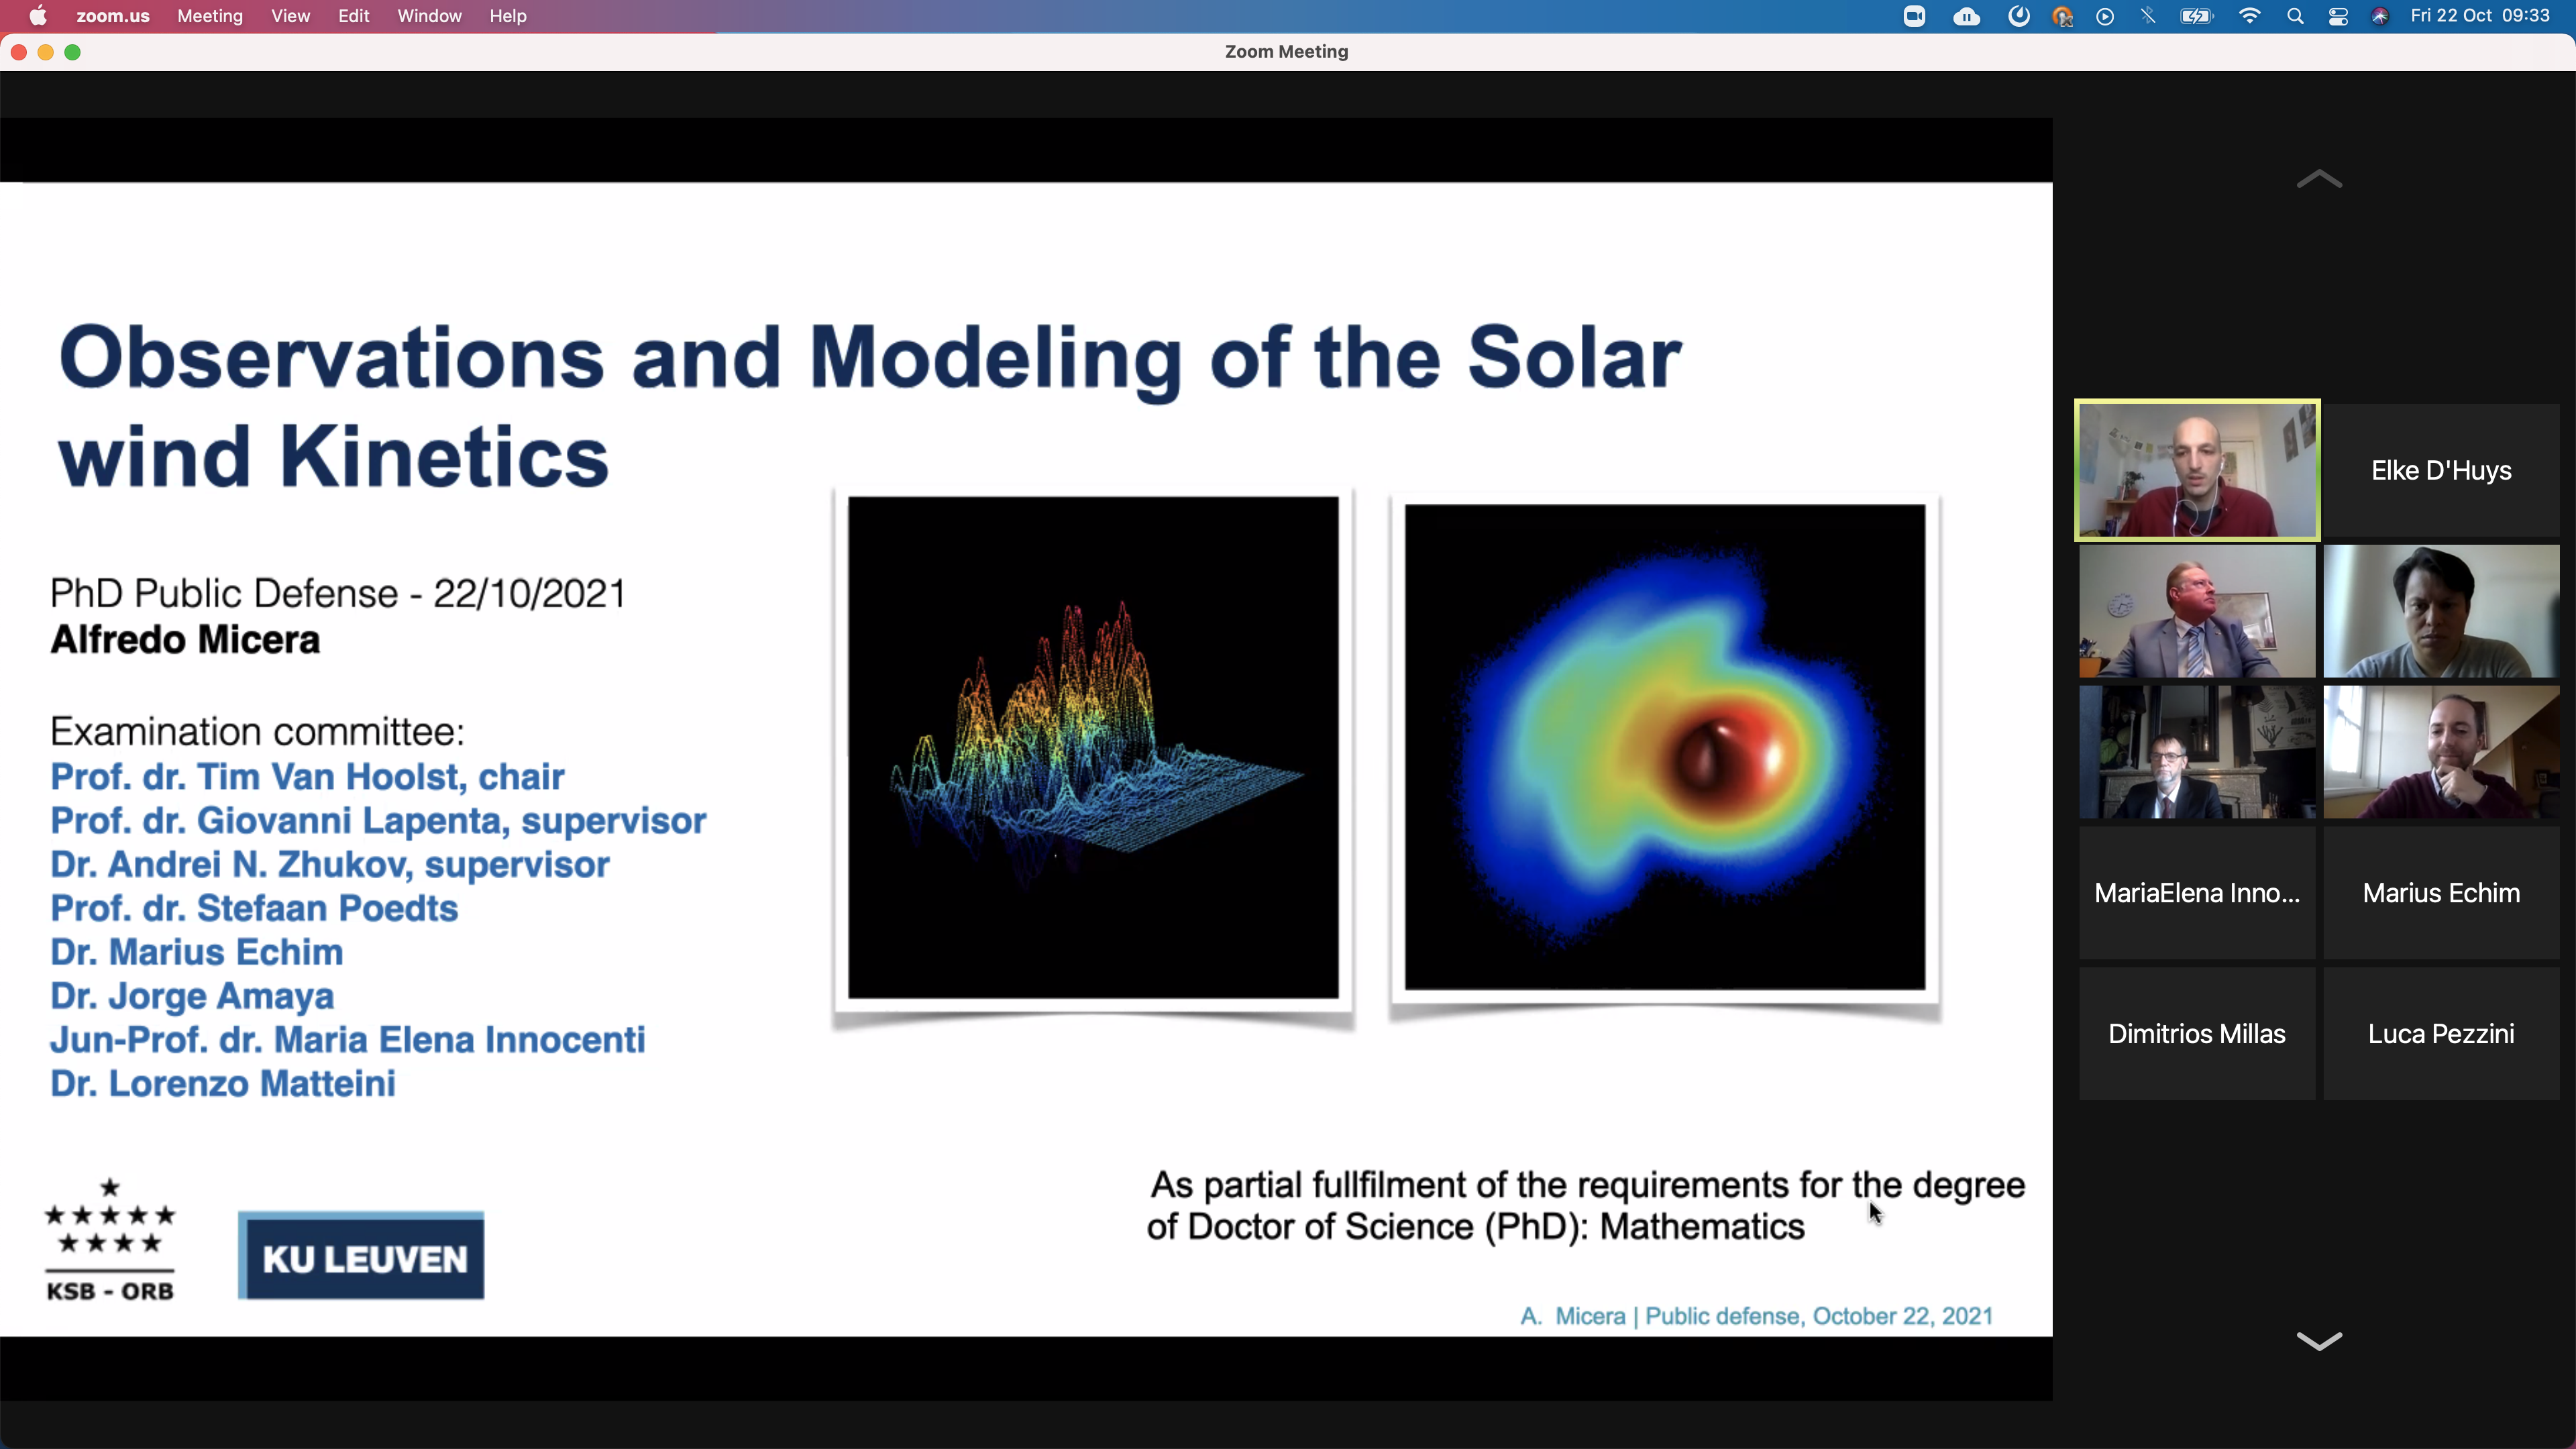Click the slide footer A. Micera | Public defense
The height and width of the screenshot is (1449, 2576).
(1756, 1316)
